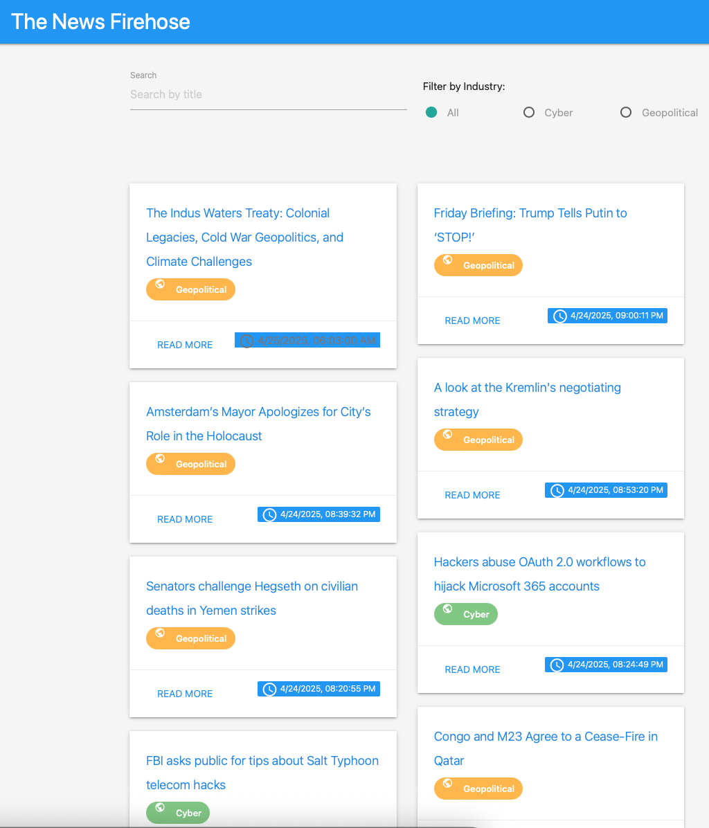Click globe icon on Salt Typhoon Cyber chip

tap(160, 808)
